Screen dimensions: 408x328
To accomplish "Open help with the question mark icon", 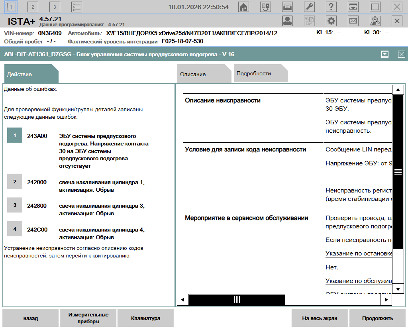I will click(331, 7).
